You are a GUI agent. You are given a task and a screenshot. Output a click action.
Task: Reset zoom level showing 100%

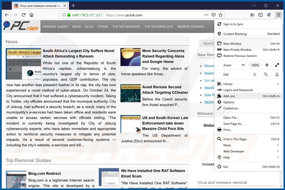click(255, 65)
